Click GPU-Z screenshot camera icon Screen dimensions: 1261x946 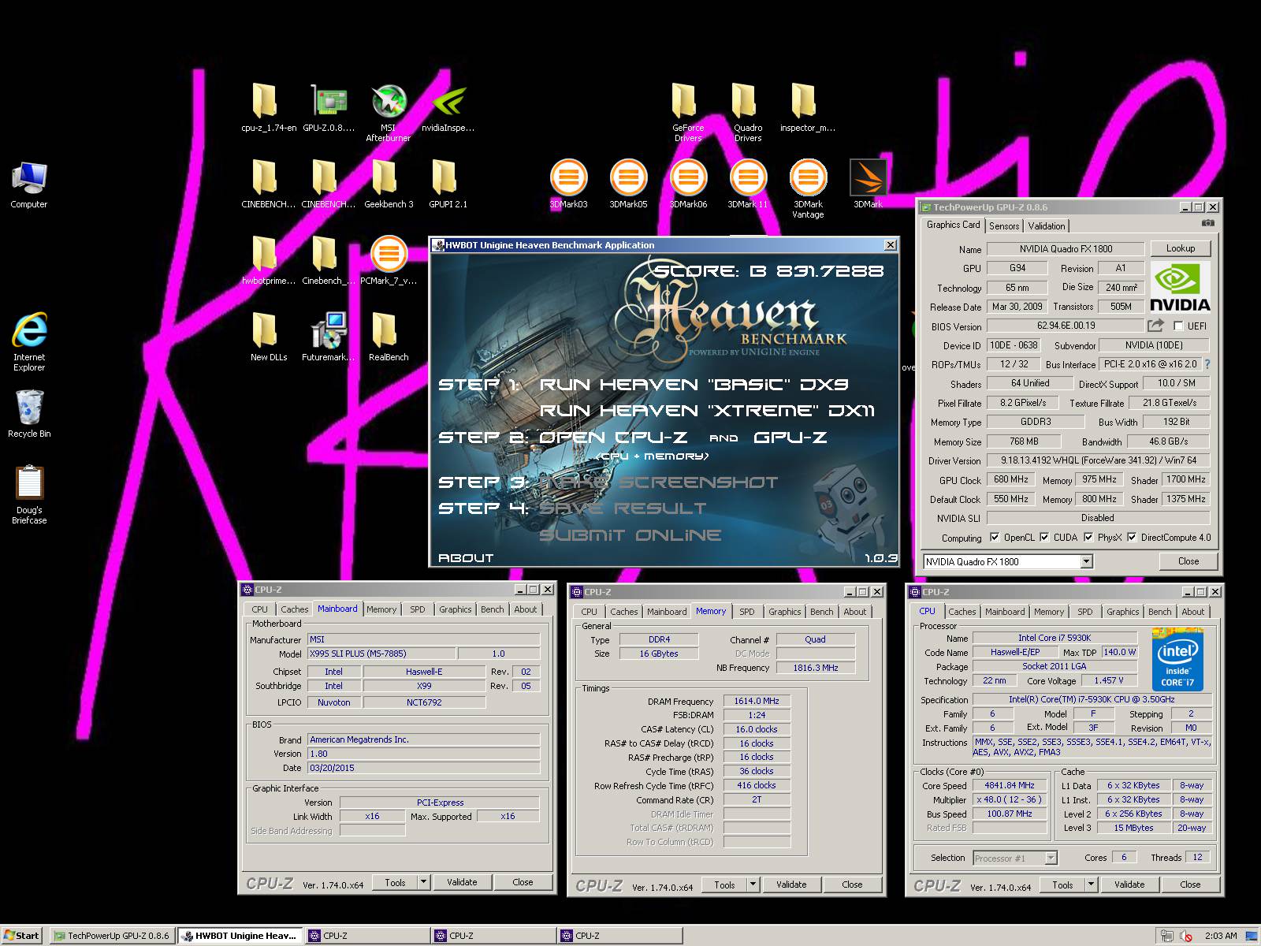click(1208, 224)
